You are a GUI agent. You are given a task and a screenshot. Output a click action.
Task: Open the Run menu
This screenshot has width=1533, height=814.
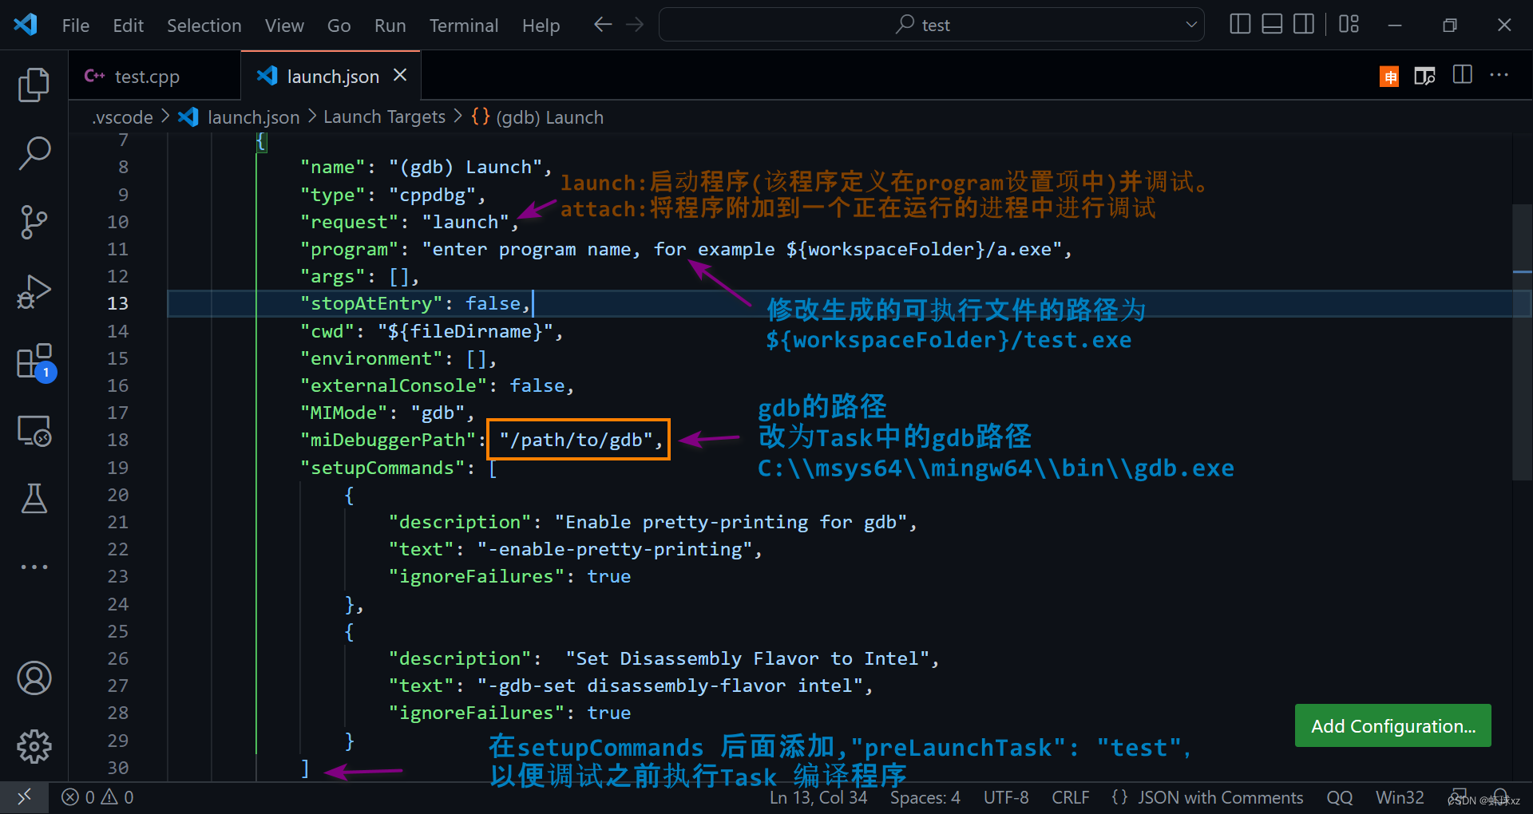pos(390,26)
